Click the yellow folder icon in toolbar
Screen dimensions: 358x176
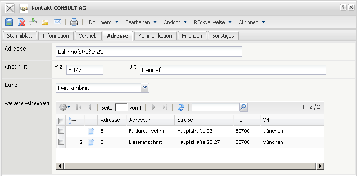click(x=45, y=22)
